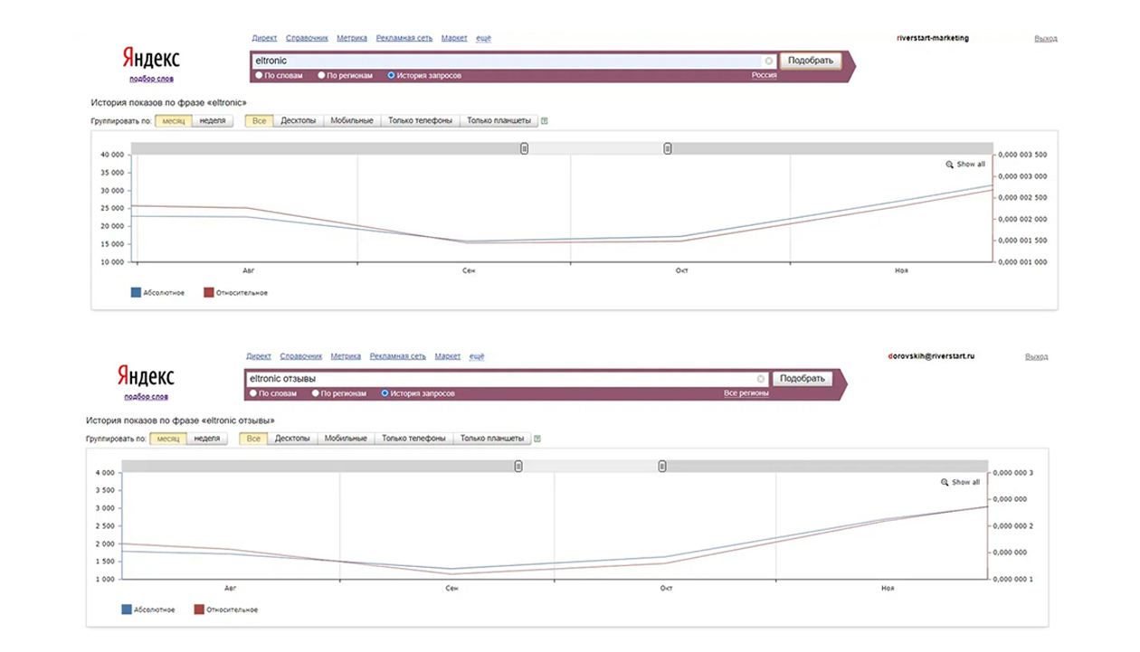Open Директ link in lower navigation

(x=259, y=356)
